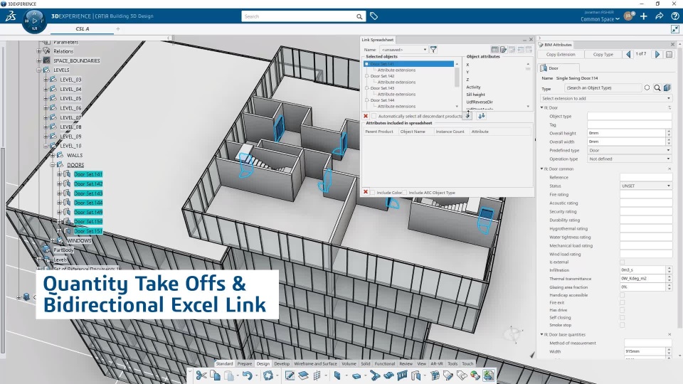Click the Update (gear-like) toolbar icon
The image size is (683, 384).
pos(268,375)
